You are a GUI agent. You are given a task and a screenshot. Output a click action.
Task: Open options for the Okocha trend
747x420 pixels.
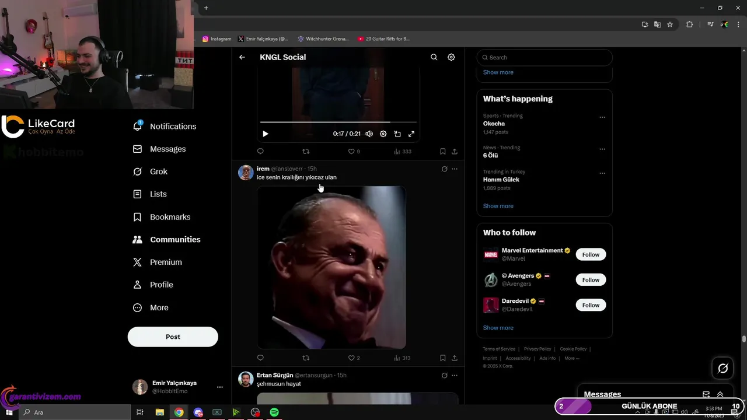pyautogui.click(x=602, y=117)
